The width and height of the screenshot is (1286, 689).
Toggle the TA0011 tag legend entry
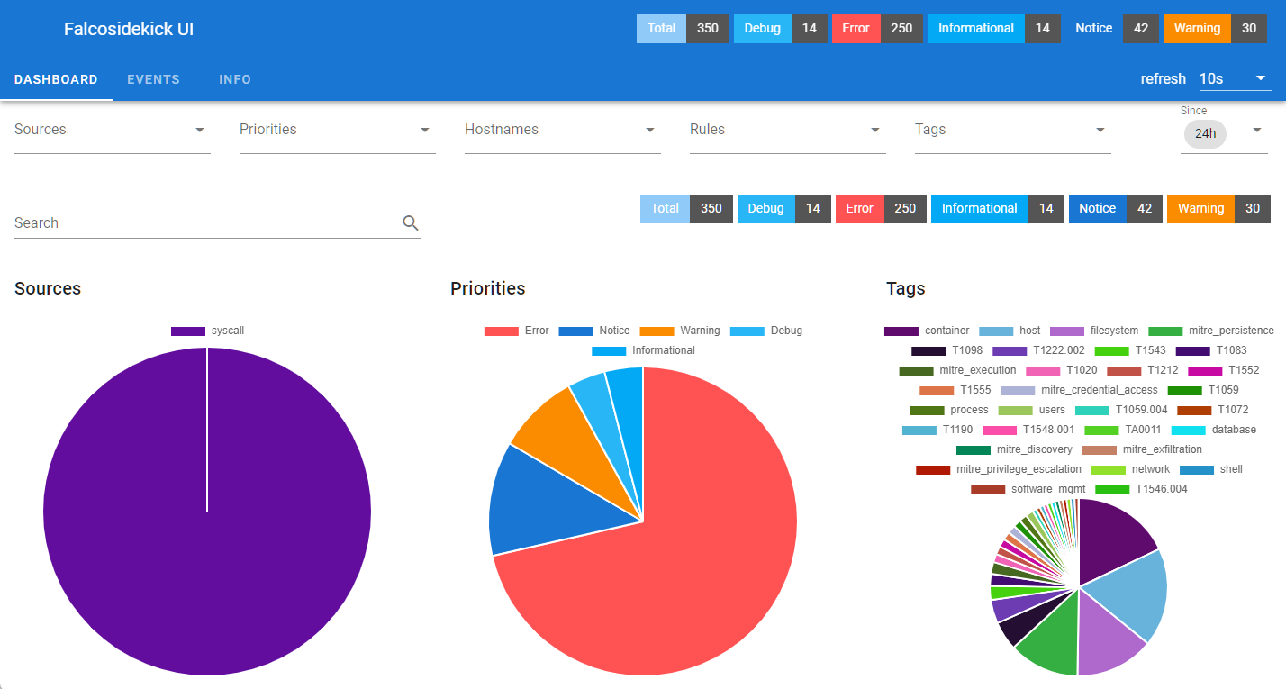click(1123, 430)
